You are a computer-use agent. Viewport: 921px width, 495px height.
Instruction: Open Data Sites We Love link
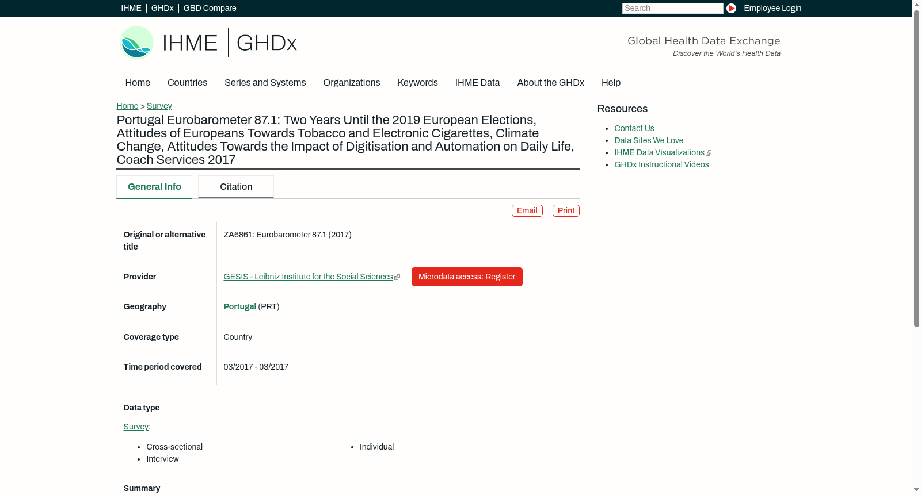[x=649, y=140]
